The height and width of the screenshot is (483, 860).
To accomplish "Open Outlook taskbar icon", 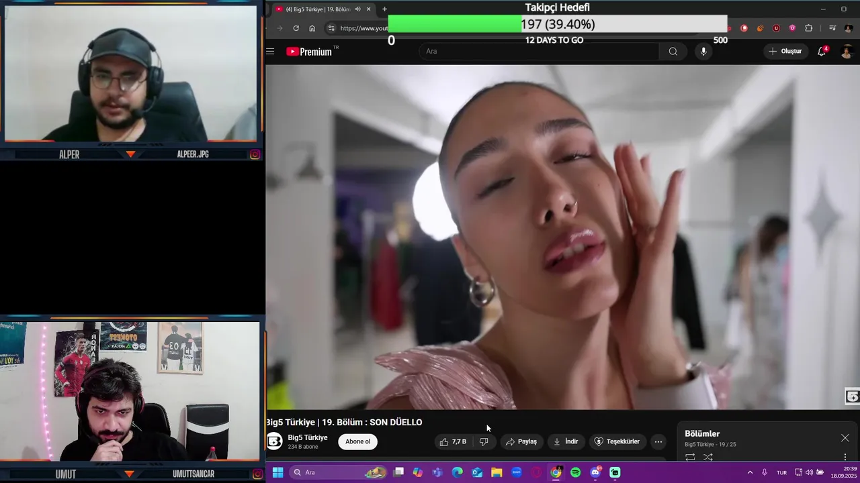I will [x=477, y=472].
